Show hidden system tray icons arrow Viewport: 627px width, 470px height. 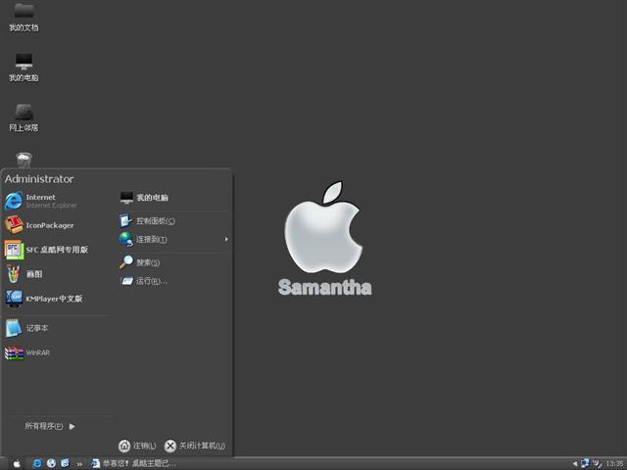575,463
